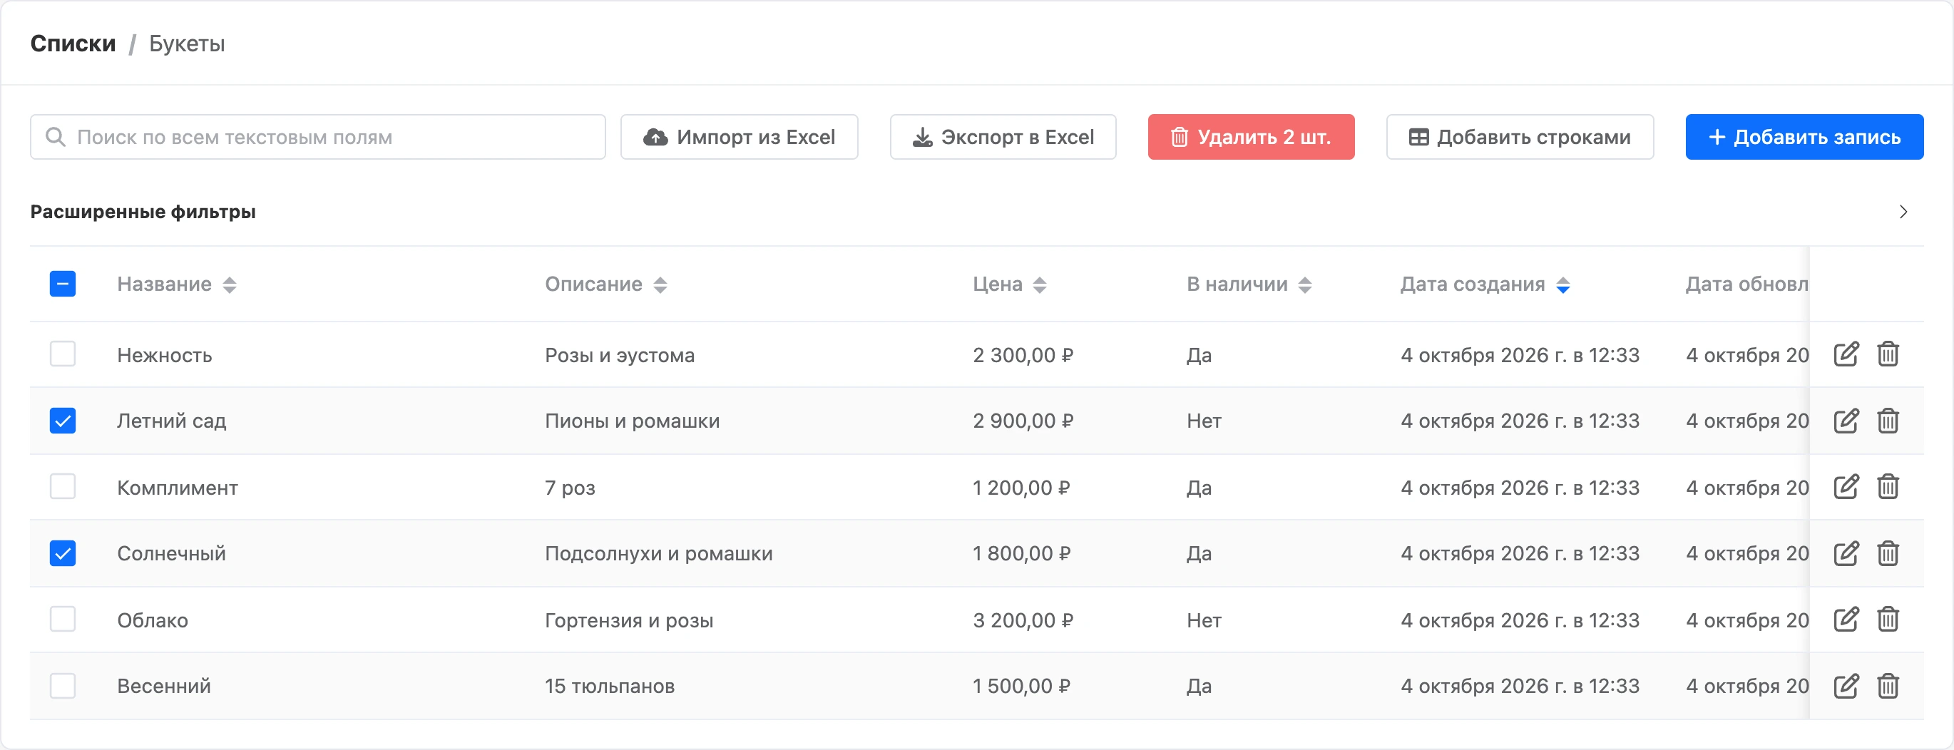
Task: Edit the Нежность row with pencil icon
Action: pos(1846,354)
